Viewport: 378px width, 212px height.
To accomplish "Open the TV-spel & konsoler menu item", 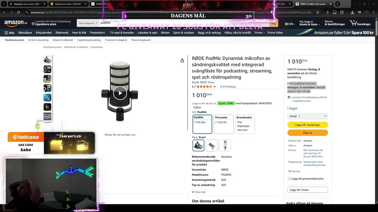I will click(122, 33).
